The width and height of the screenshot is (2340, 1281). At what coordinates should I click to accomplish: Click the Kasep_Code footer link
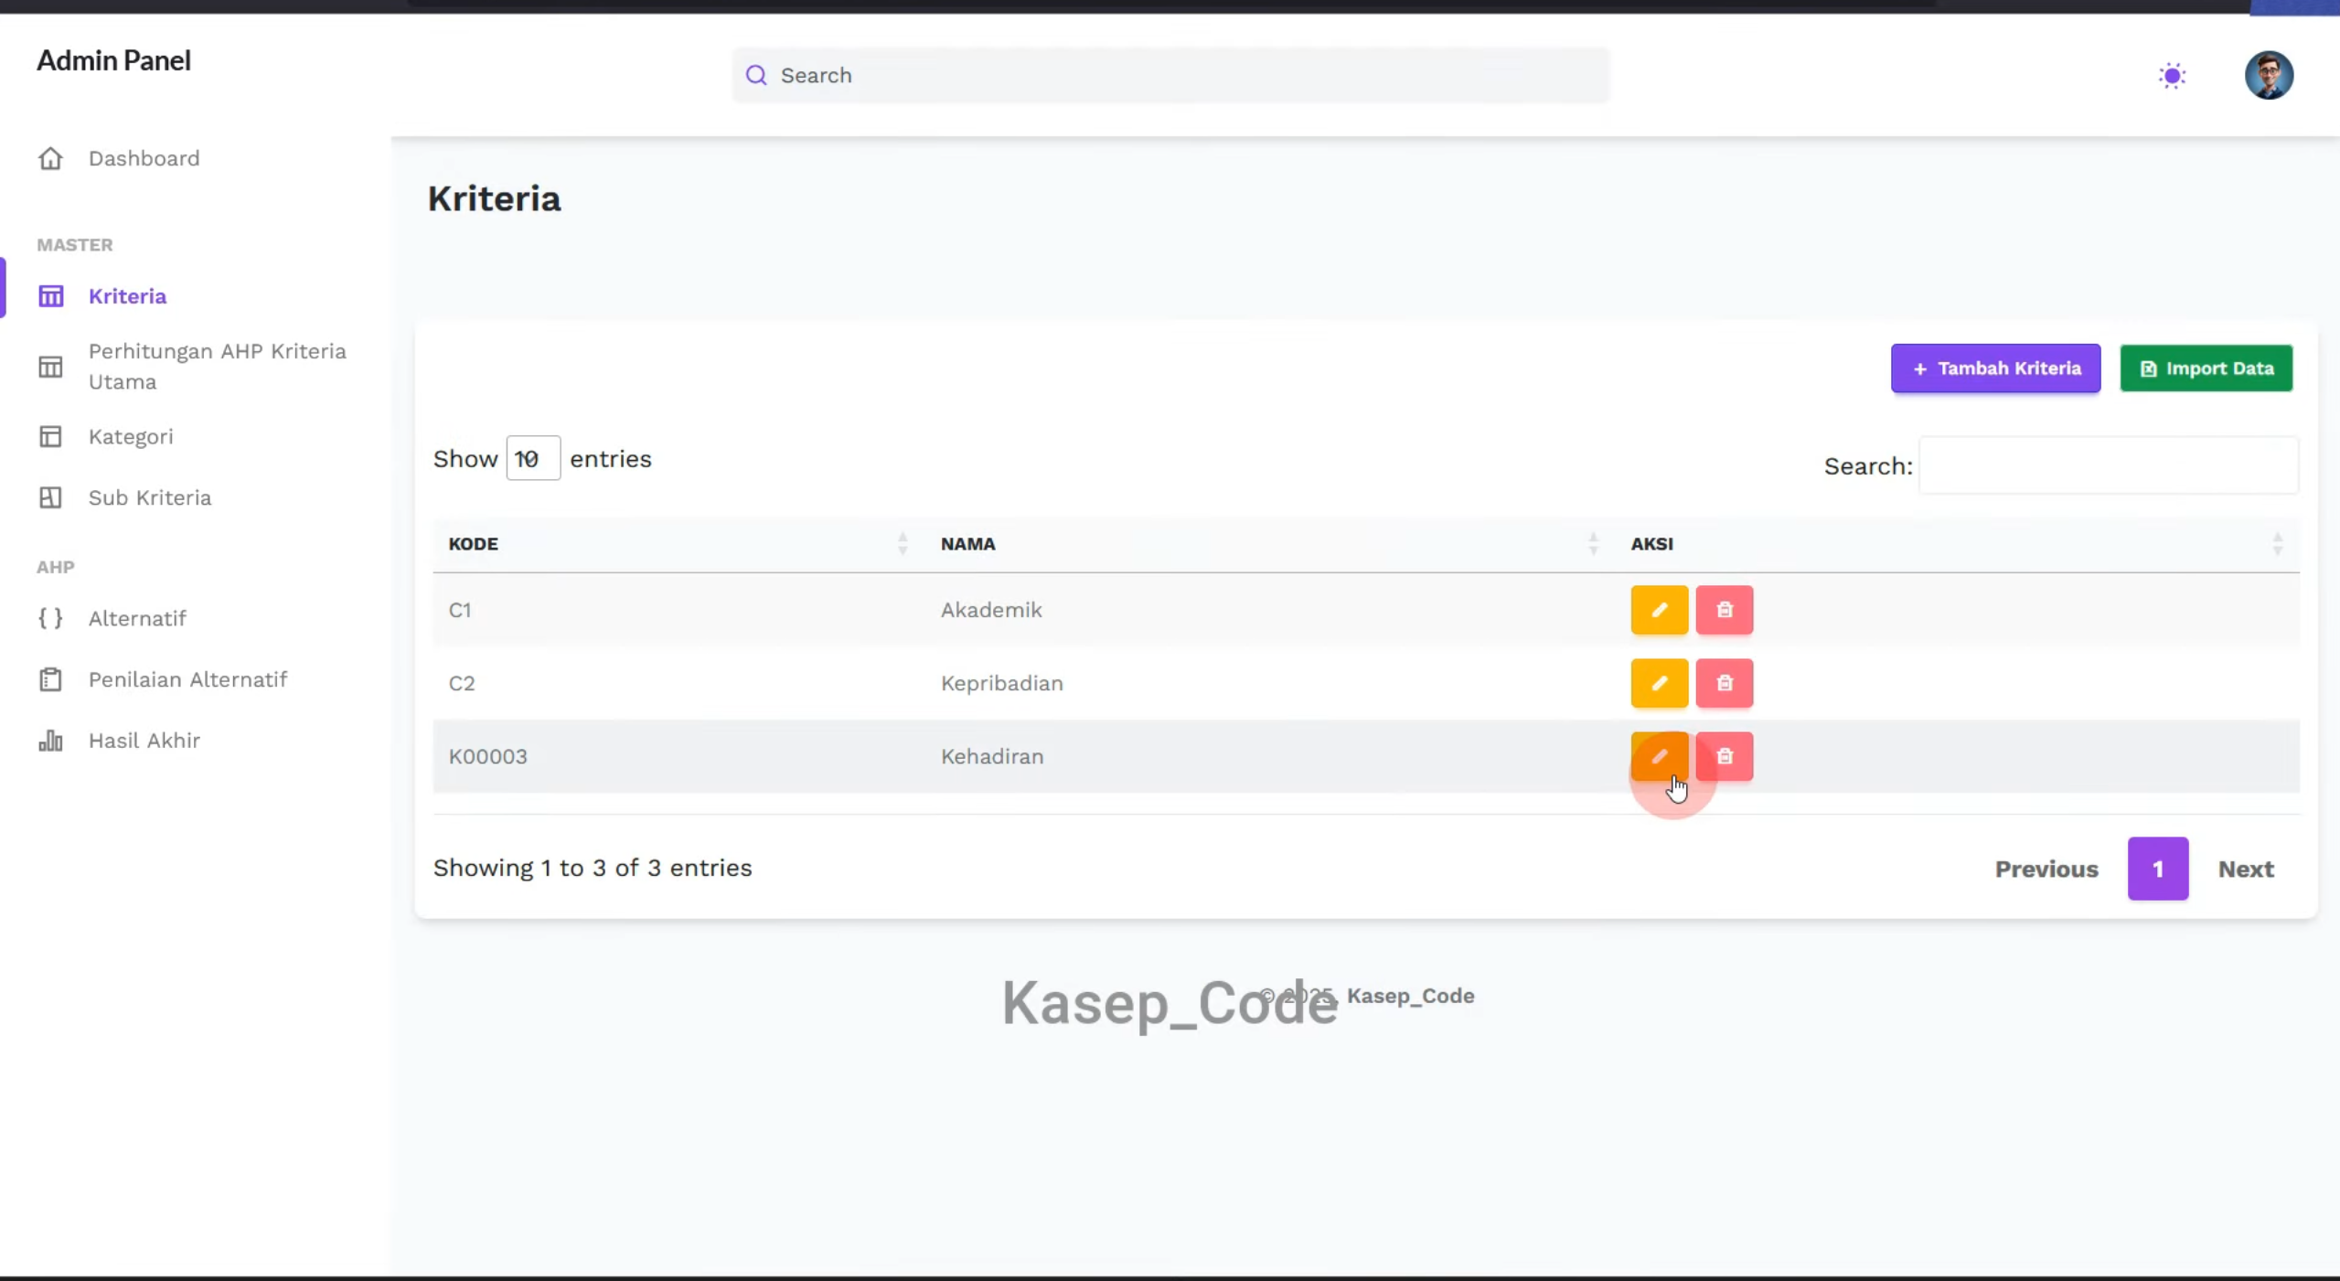(1410, 996)
